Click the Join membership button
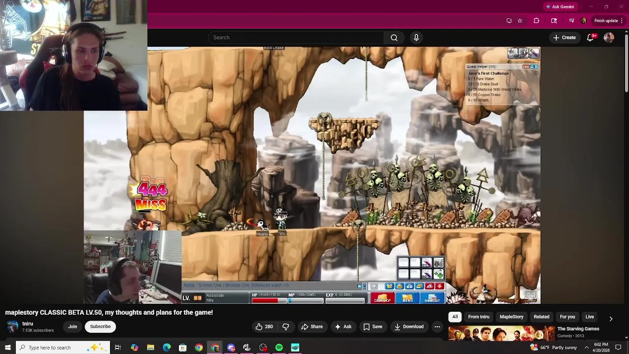This screenshot has height=354, width=629. click(x=73, y=326)
